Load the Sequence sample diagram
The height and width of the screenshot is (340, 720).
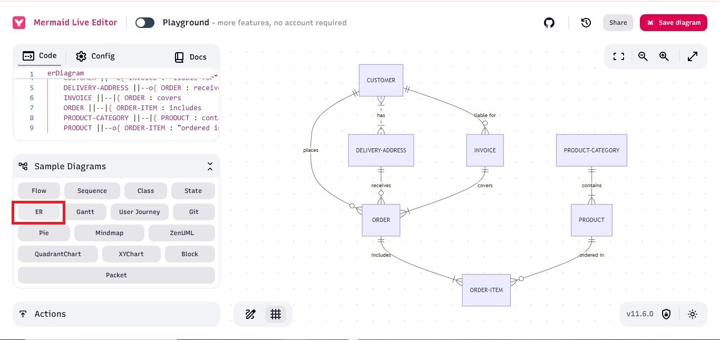pyautogui.click(x=92, y=191)
